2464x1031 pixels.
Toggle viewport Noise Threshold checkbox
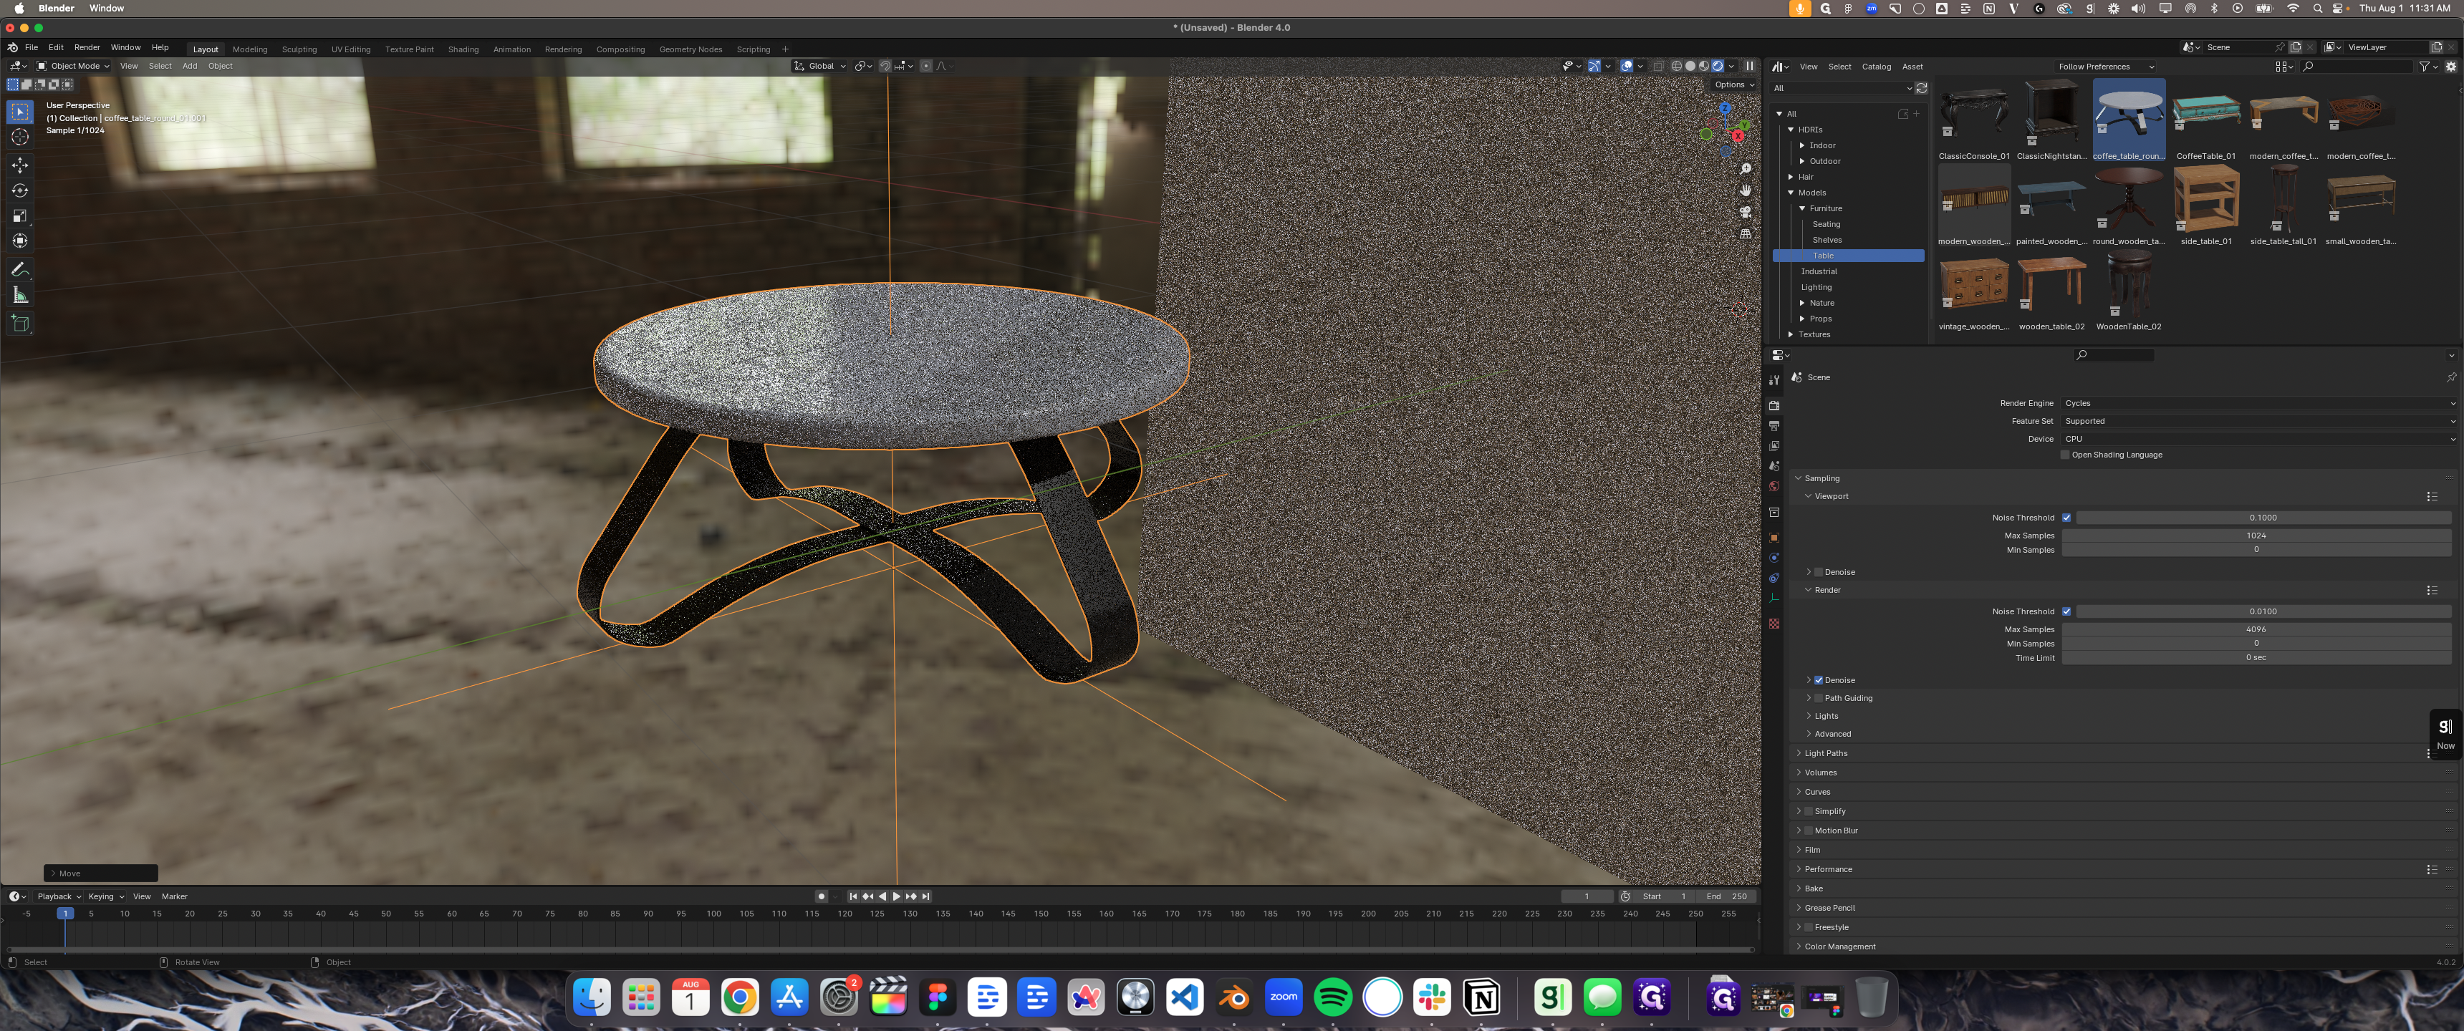(x=2066, y=518)
